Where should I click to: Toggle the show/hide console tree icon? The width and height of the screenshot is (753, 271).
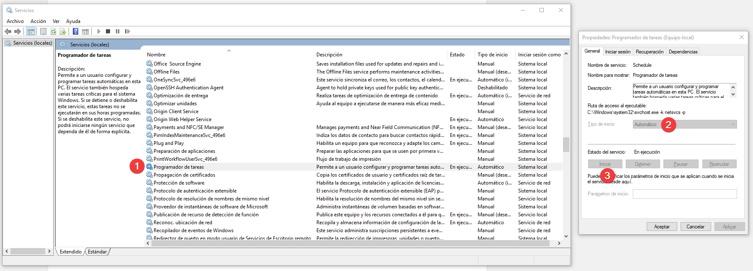pyautogui.click(x=31, y=31)
